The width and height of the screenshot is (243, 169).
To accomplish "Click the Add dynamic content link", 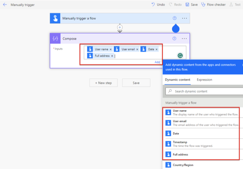I will coord(158,62).
